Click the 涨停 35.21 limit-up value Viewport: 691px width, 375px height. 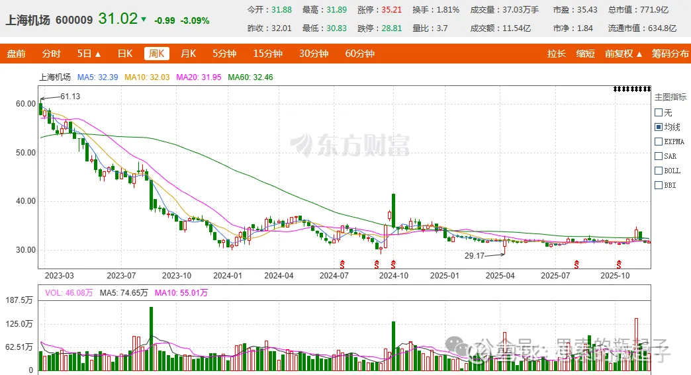pos(391,10)
